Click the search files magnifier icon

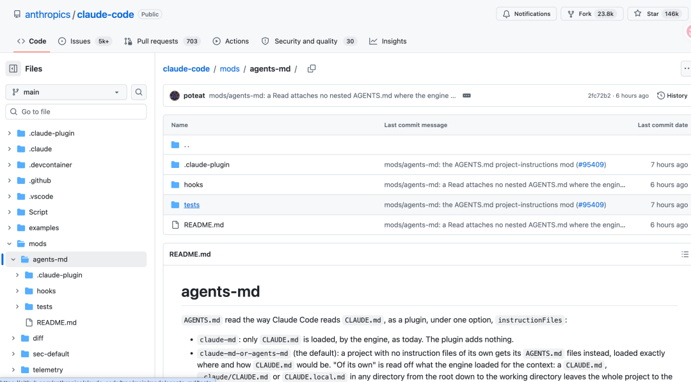[x=139, y=92]
